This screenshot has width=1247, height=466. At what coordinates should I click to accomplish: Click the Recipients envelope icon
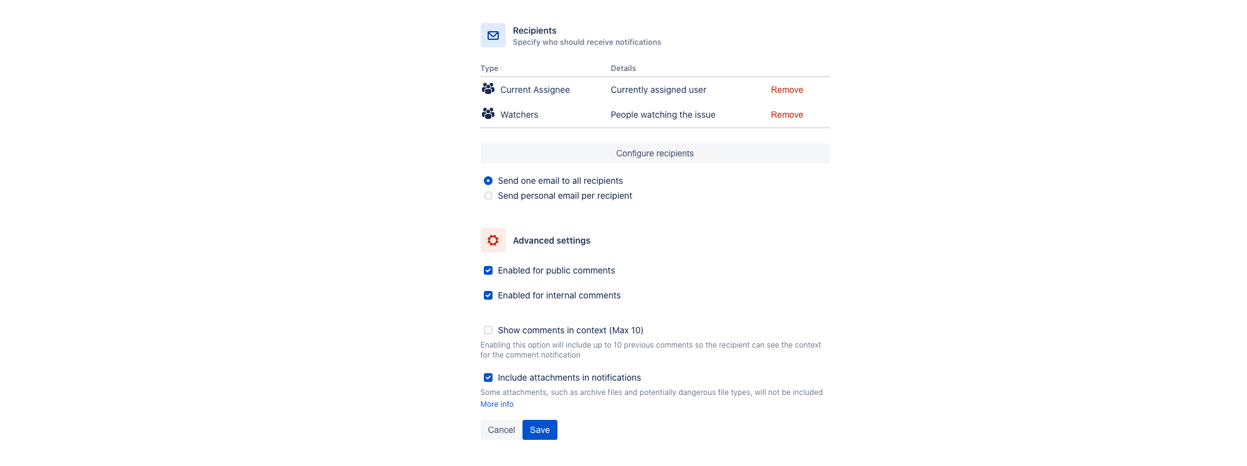click(493, 36)
